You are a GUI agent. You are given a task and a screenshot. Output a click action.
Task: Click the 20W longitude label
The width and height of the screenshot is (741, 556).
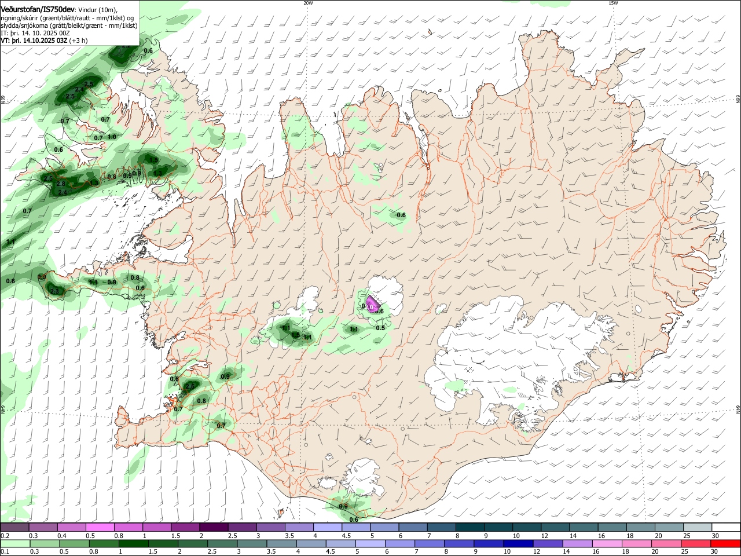308,3
